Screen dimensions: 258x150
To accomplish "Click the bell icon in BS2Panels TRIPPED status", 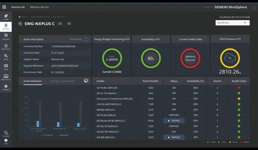I will (x=169, y=121).
